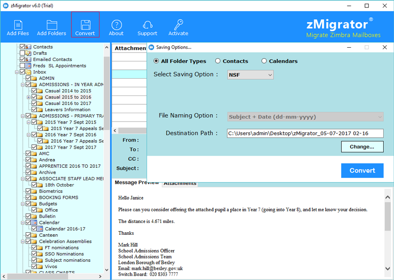Open the File Naming Option dropdown

pos(305,117)
